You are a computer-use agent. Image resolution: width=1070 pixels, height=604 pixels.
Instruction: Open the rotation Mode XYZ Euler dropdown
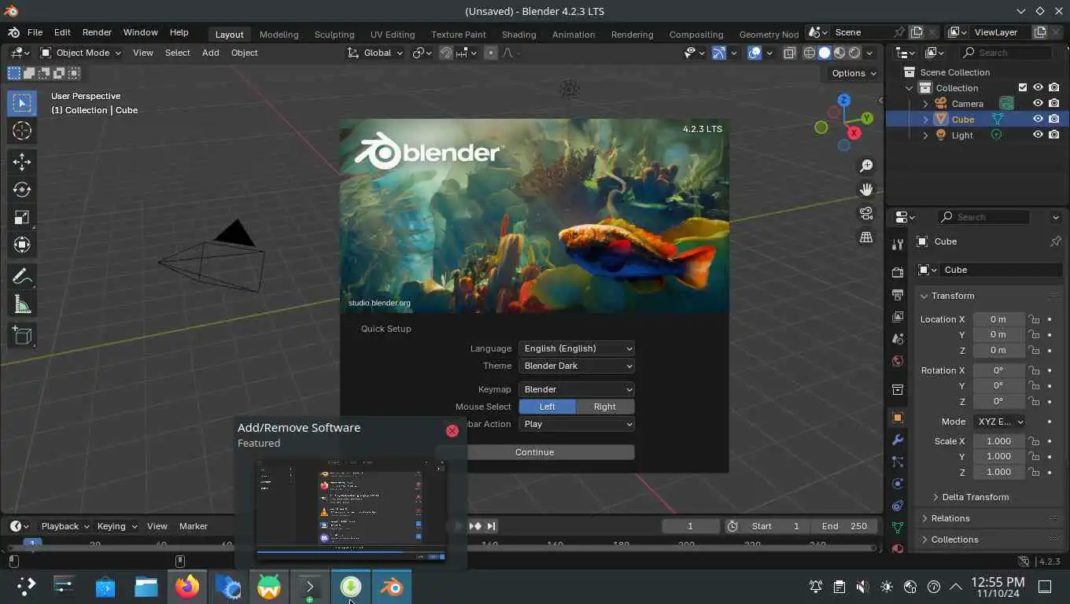pos(999,422)
